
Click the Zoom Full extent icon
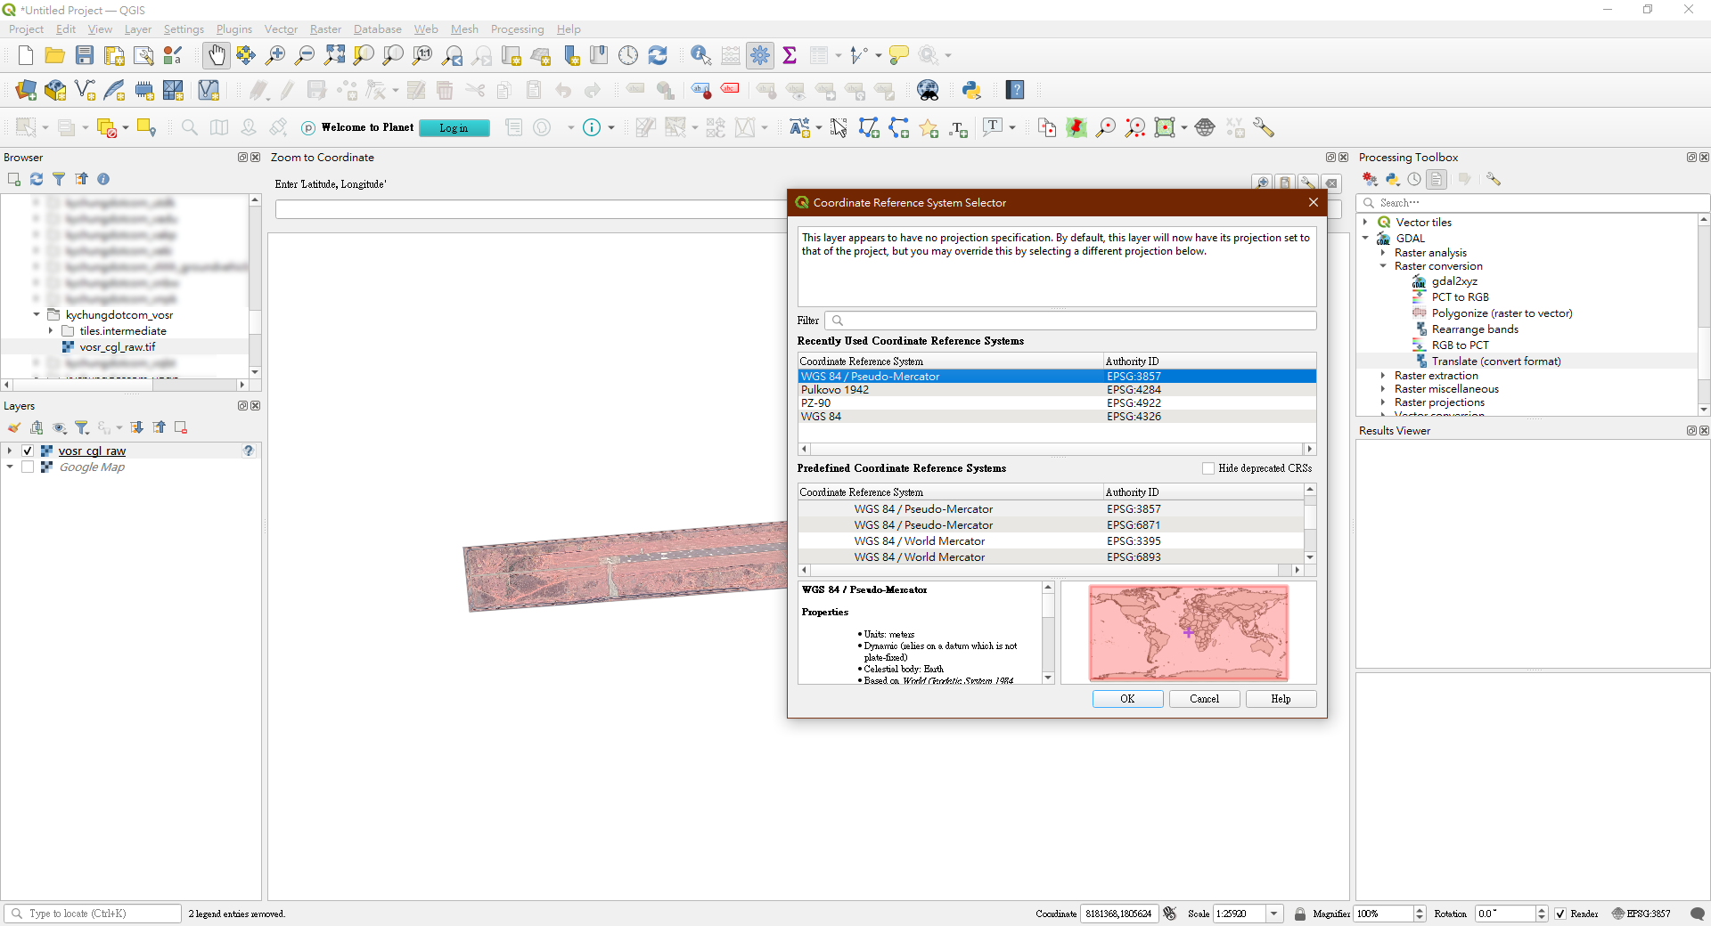click(334, 55)
